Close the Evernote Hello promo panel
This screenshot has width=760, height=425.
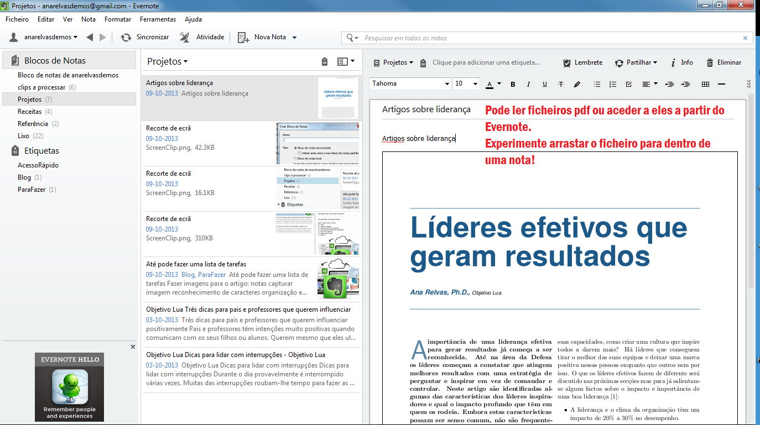(x=133, y=347)
